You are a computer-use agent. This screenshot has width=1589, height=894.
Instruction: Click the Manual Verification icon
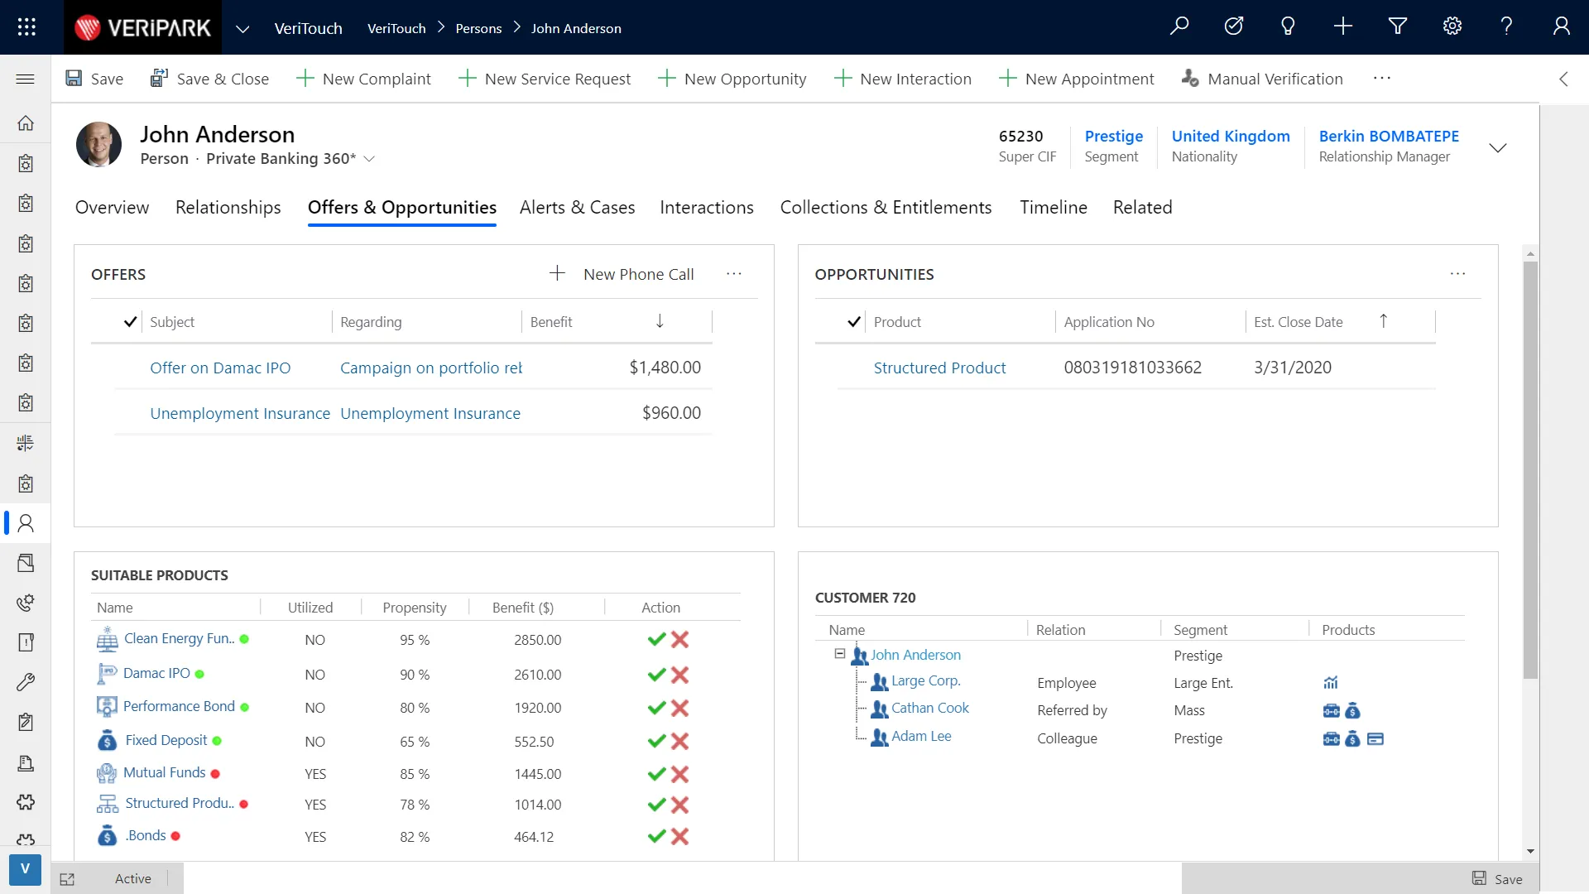[1190, 78]
